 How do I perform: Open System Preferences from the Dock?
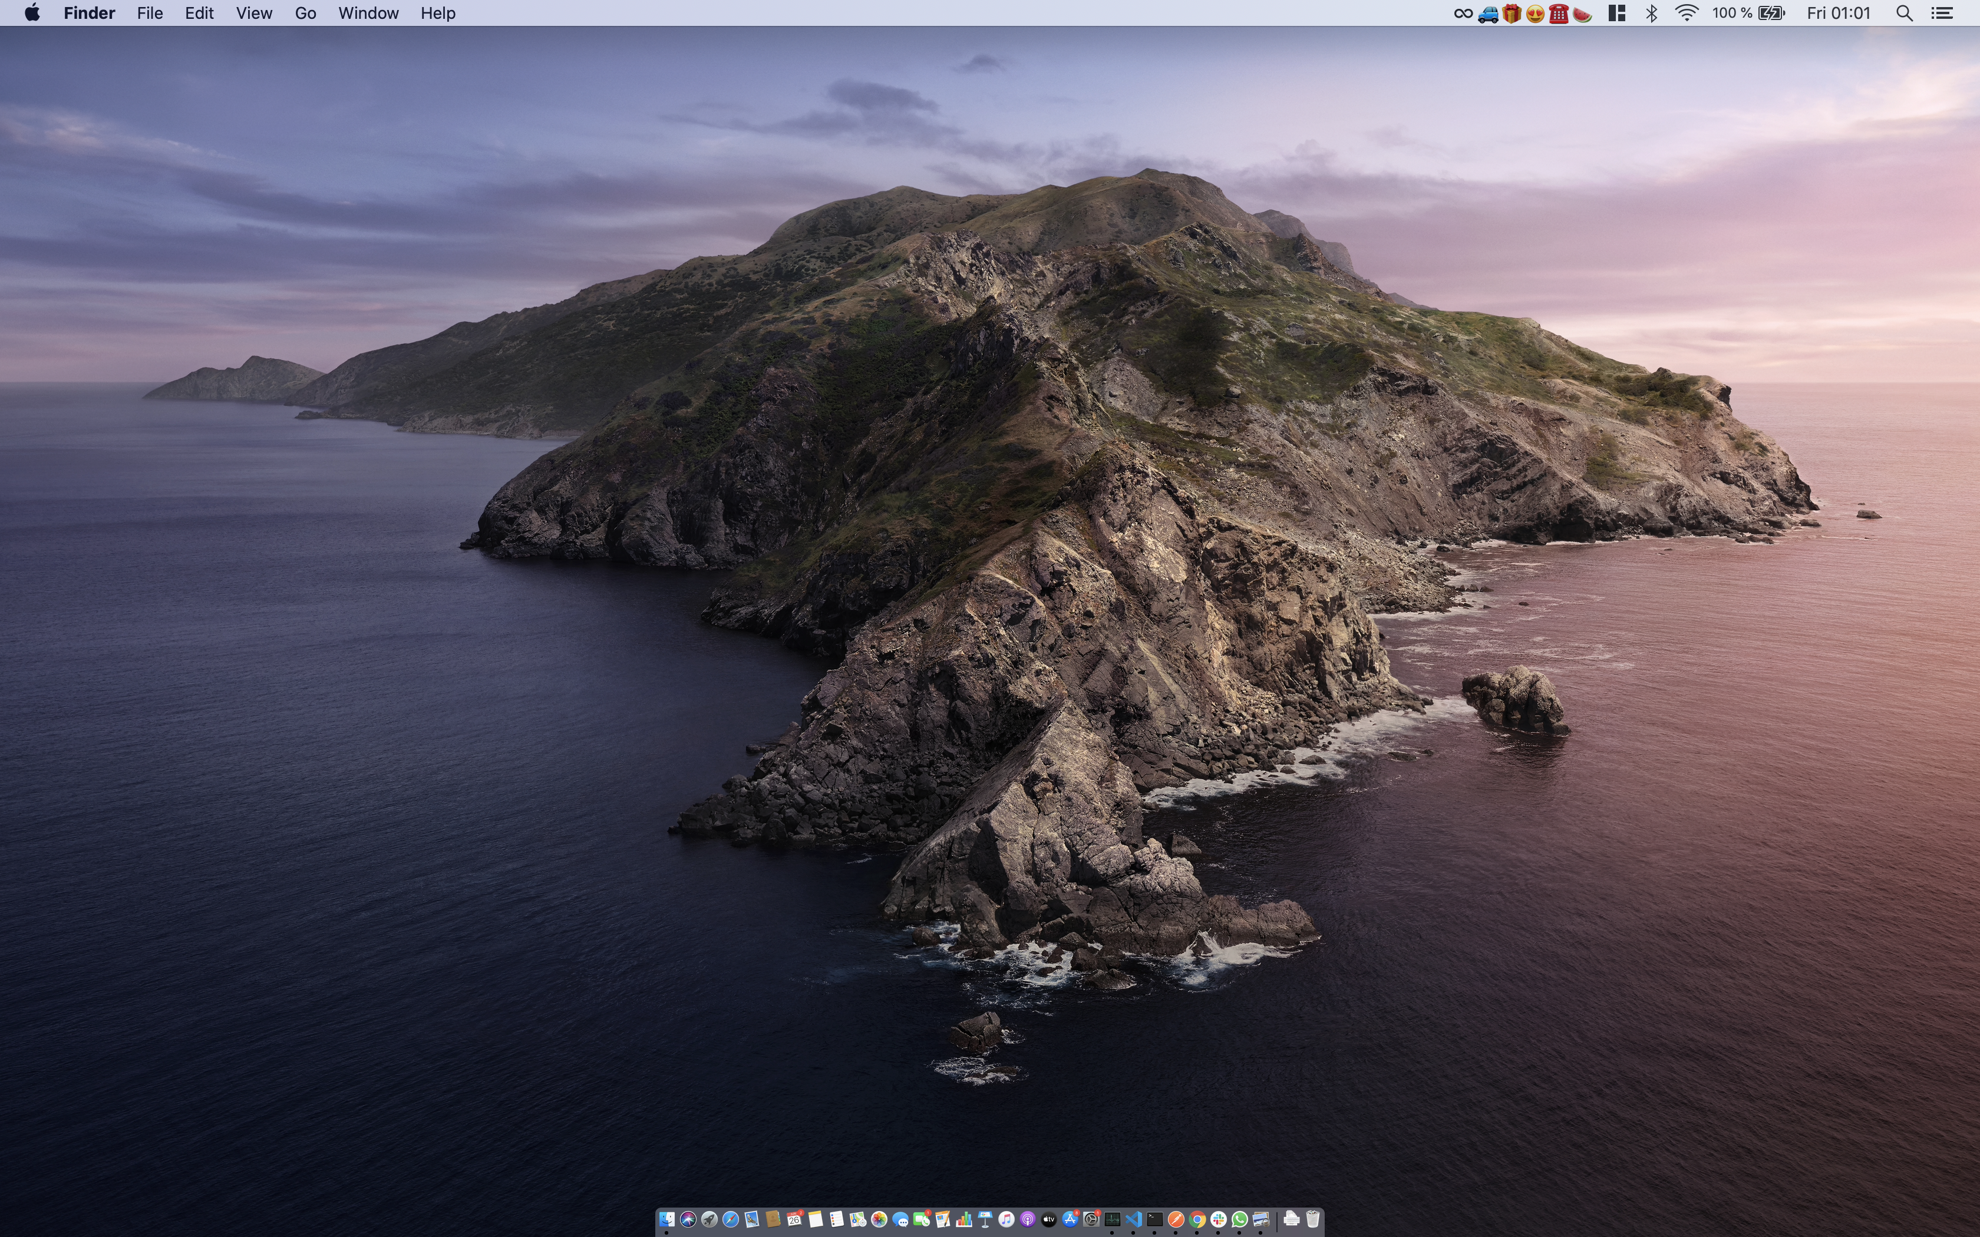(x=1091, y=1219)
